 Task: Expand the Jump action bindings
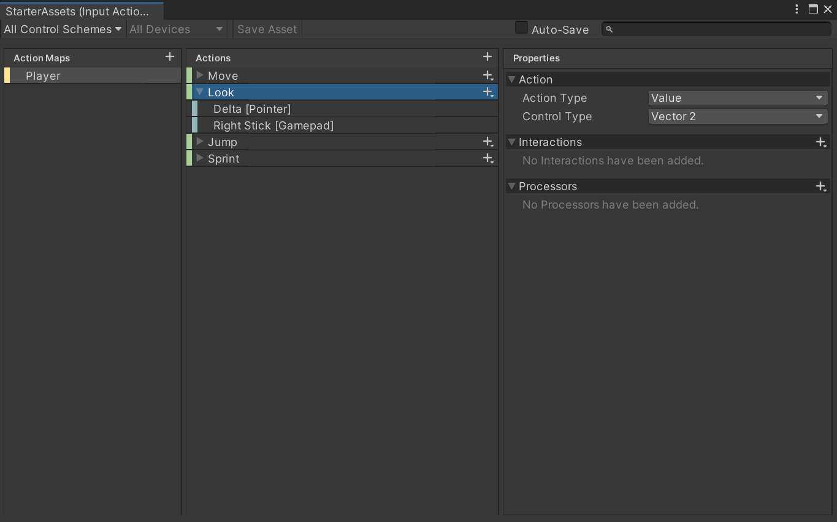[x=200, y=142]
